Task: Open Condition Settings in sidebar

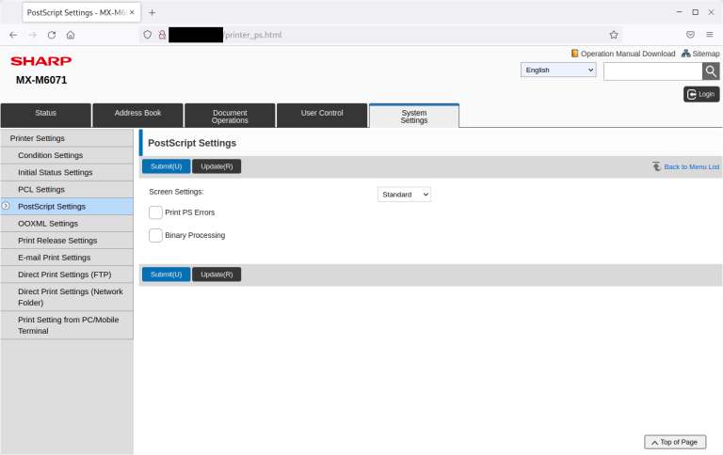Action: pyautogui.click(x=67, y=155)
